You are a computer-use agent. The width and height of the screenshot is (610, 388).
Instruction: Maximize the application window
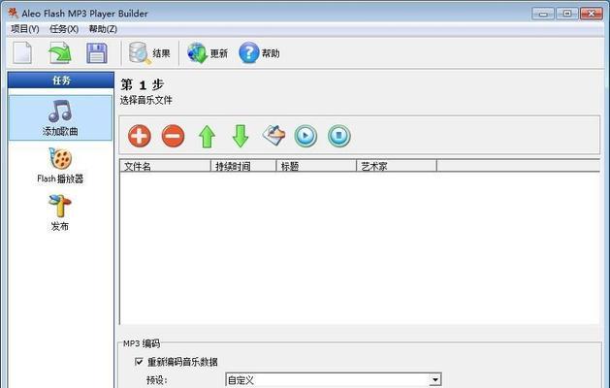[x=567, y=14]
